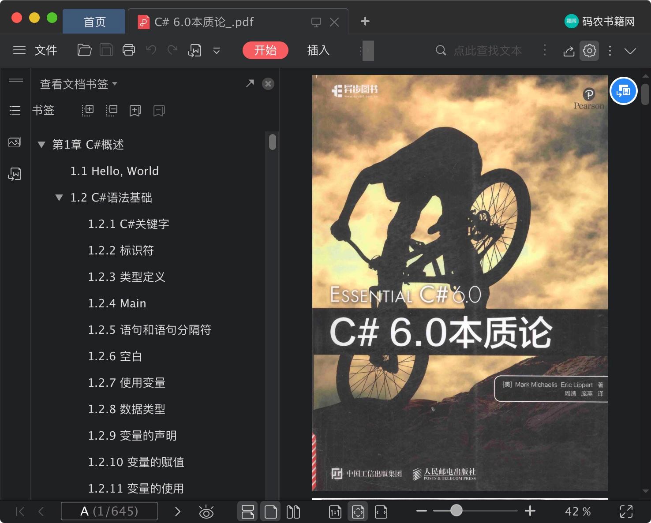Viewport: 651px width, 523px height.
Task: Close the bookmark panel with X button
Action: point(268,84)
